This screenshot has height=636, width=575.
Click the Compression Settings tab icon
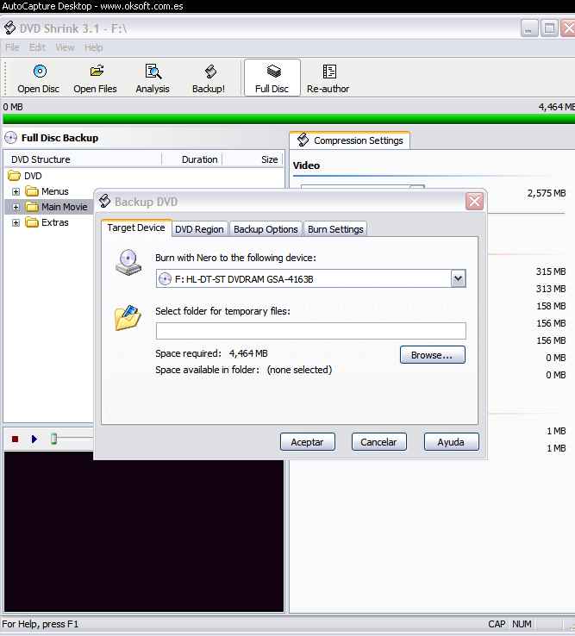[303, 140]
